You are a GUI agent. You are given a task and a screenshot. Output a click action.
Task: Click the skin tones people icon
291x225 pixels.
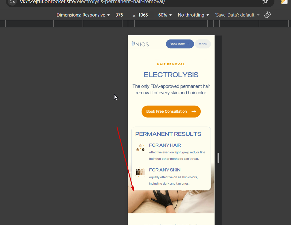[140, 172]
